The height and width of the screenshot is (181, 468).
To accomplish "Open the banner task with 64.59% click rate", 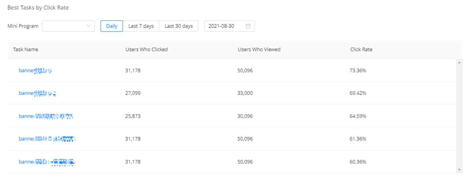I will pyautogui.click(x=45, y=116).
